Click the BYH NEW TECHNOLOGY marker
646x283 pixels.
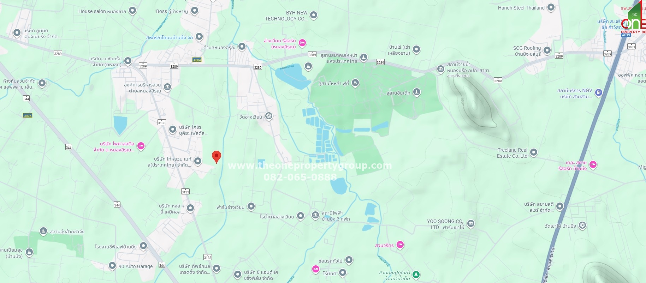pyautogui.click(x=314, y=15)
